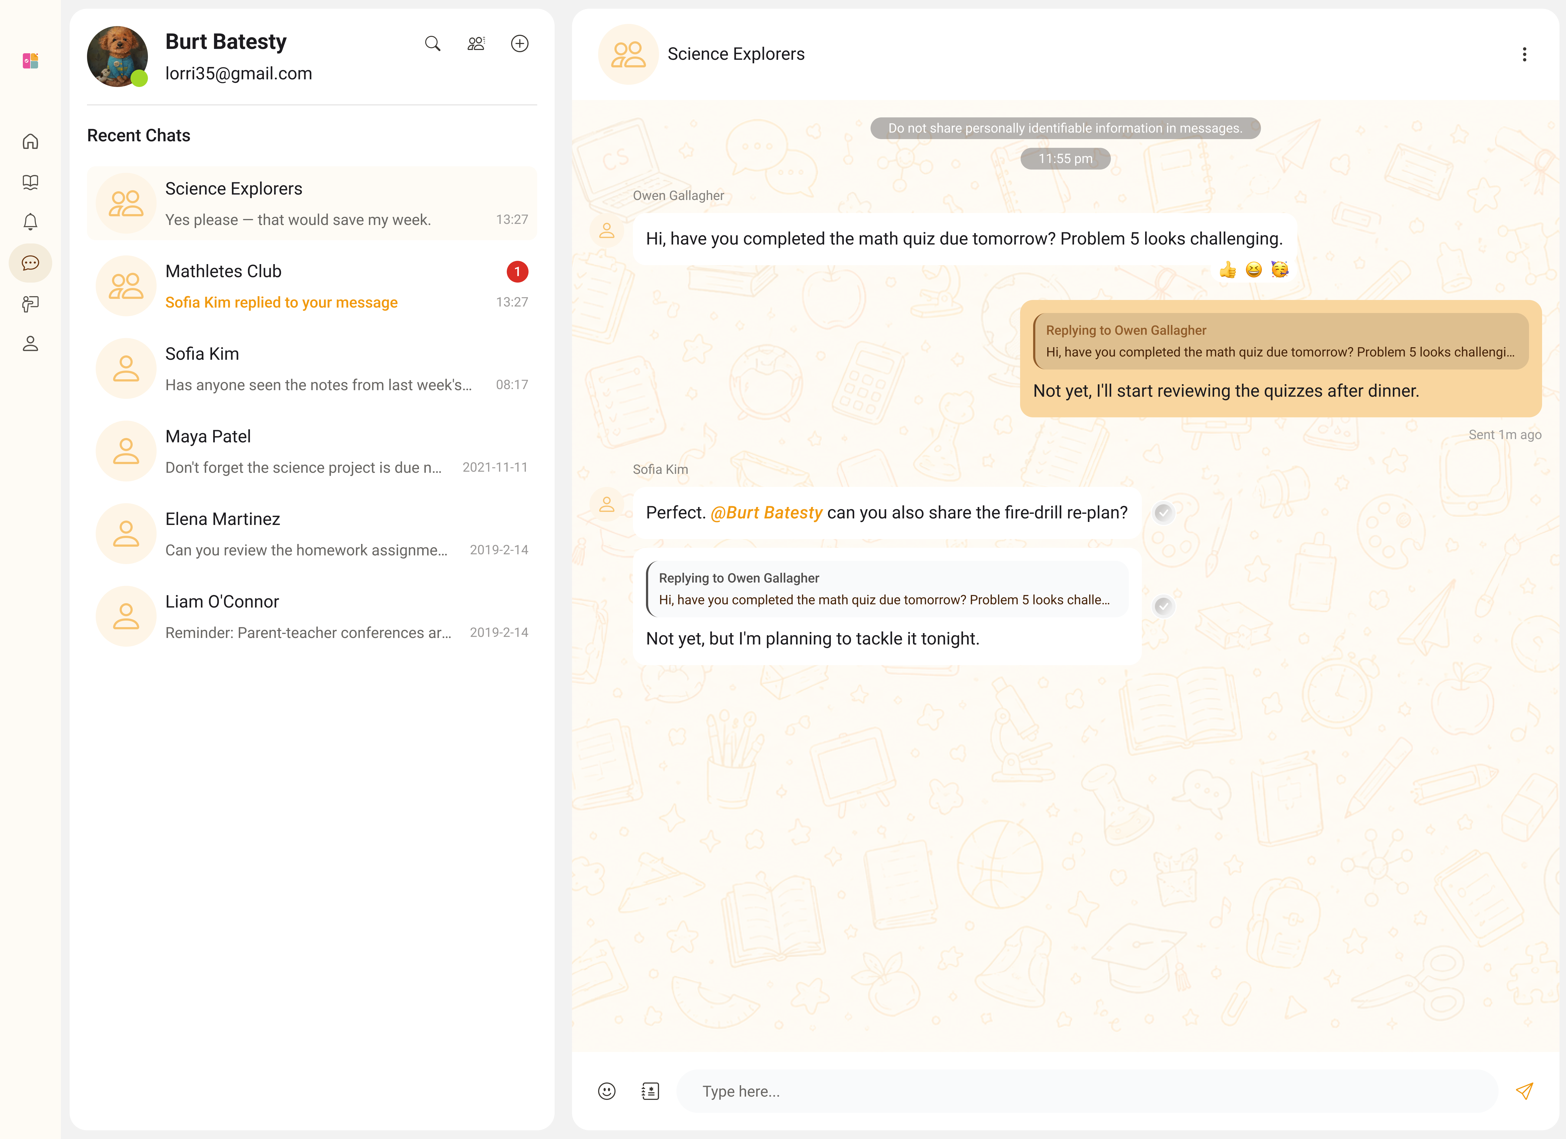Click the thumbs up reaction emoji
Screen dimensions: 1566x1139
pyautogui.click(x=1228, y=270)
